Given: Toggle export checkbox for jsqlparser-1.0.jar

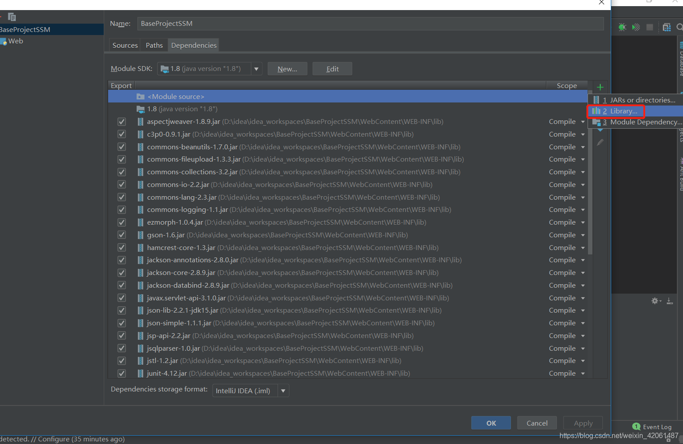Looking at the screenshot, I should click(122, 349).
